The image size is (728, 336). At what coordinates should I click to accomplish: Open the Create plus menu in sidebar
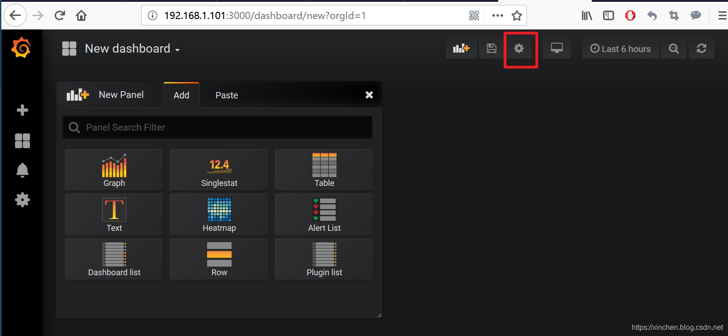pos(22,110)
